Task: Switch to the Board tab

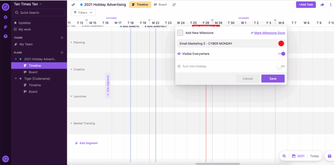Action: (x=160, y=5)
